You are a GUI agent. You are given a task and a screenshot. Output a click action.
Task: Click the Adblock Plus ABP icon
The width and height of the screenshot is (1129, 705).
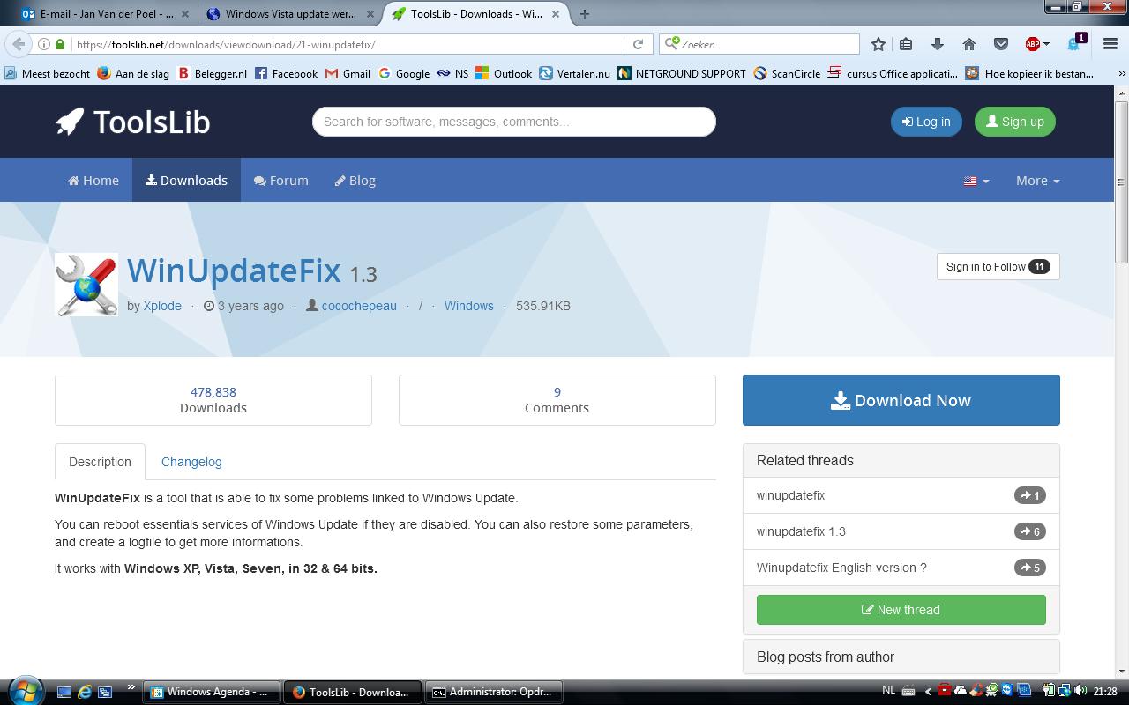pos(1032,44)
